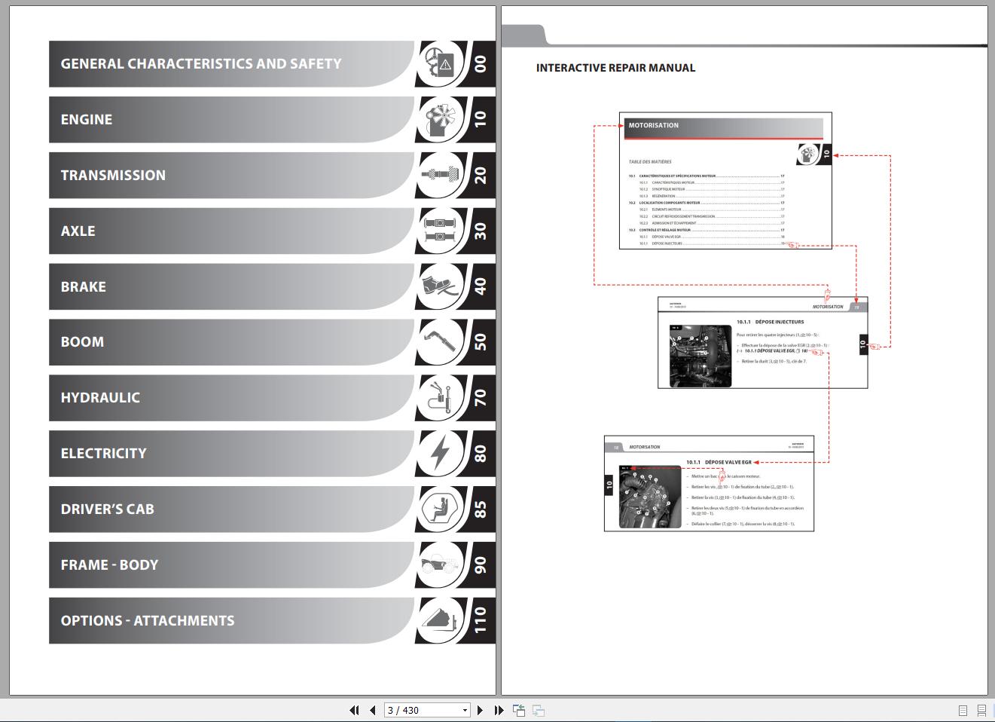Click the engine fan icon
Image resolution: width=995 pixels, height=722 pixels.
tap(440, 120)
